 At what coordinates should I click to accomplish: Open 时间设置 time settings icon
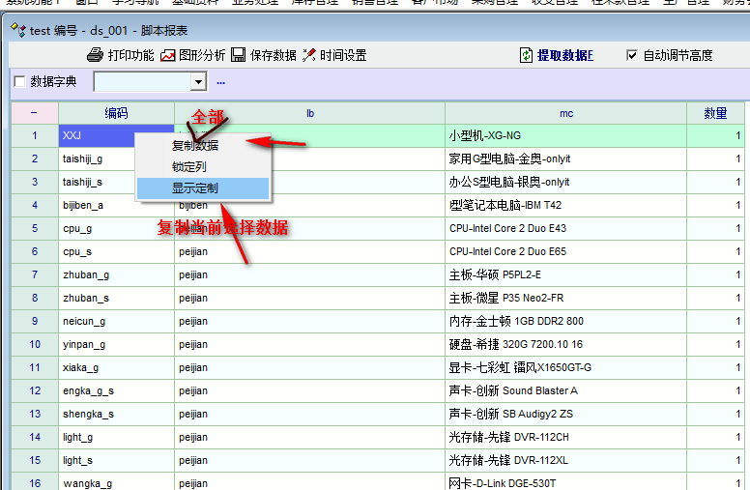309,55
